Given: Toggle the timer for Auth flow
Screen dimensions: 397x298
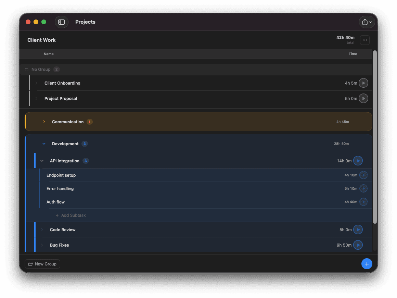Looking at the screenshot, I should click(x=363, y=202).
